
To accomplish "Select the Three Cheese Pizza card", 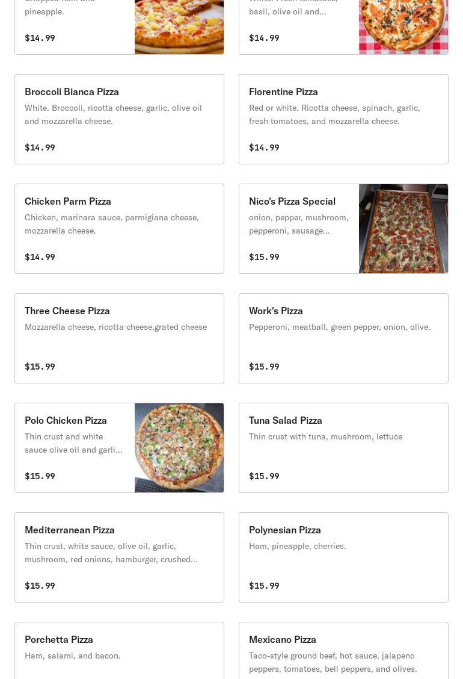I will point(119,338).
